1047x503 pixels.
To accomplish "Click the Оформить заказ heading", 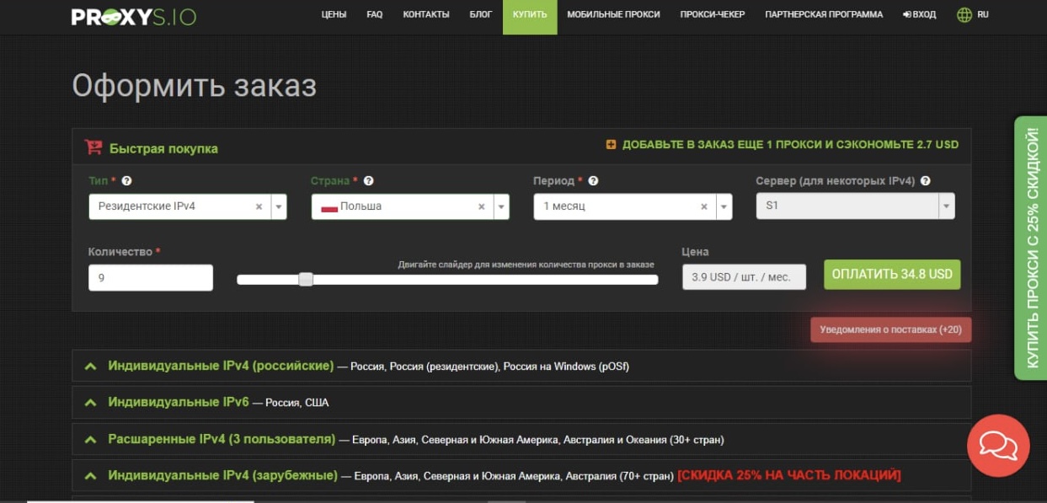I will click(x=194, y=86).
